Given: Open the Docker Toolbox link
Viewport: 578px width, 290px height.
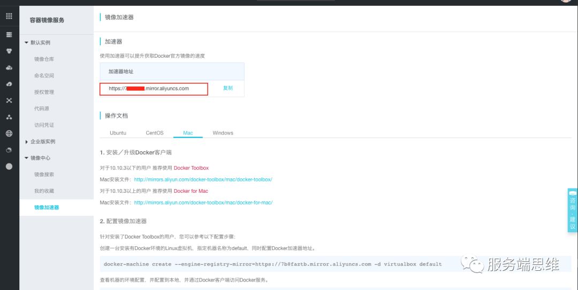Looking at the screenshot, I should click(191, 168).
